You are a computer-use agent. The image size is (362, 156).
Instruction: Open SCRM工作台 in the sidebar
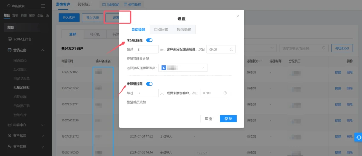pos(23,39)
